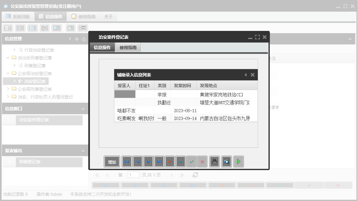Click the teal up-triangle edit button
The width and height of the screenshot is (358, 201).
(x=181, y=162)
